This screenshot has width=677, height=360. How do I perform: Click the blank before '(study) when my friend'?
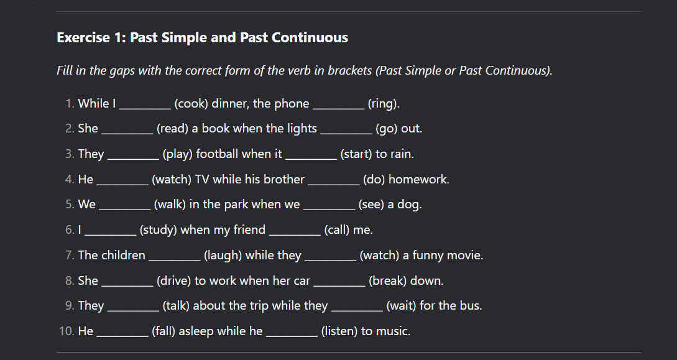[110, 231]
